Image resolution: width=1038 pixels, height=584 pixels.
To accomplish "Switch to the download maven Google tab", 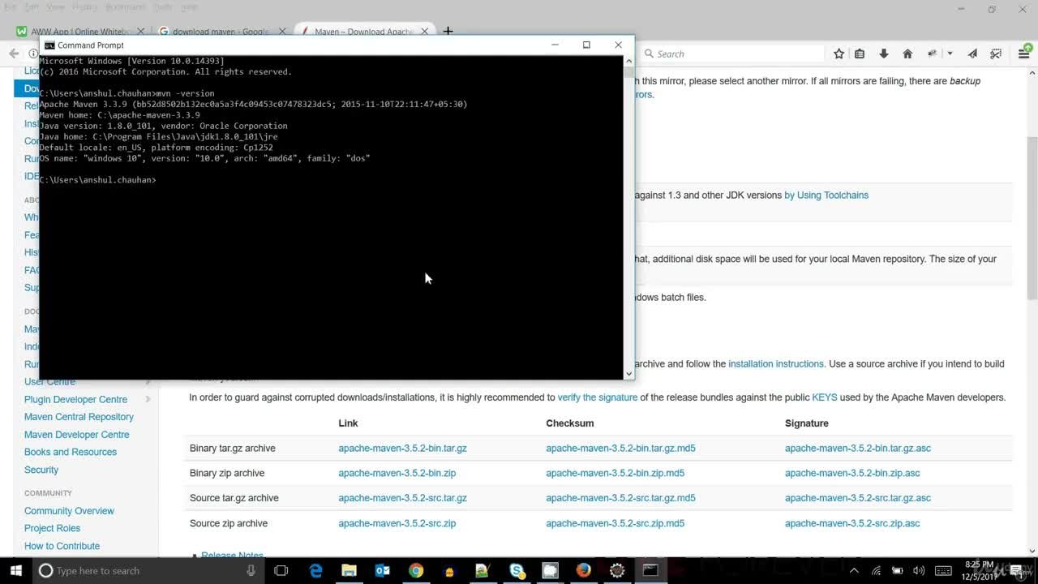I will [219, 32].
